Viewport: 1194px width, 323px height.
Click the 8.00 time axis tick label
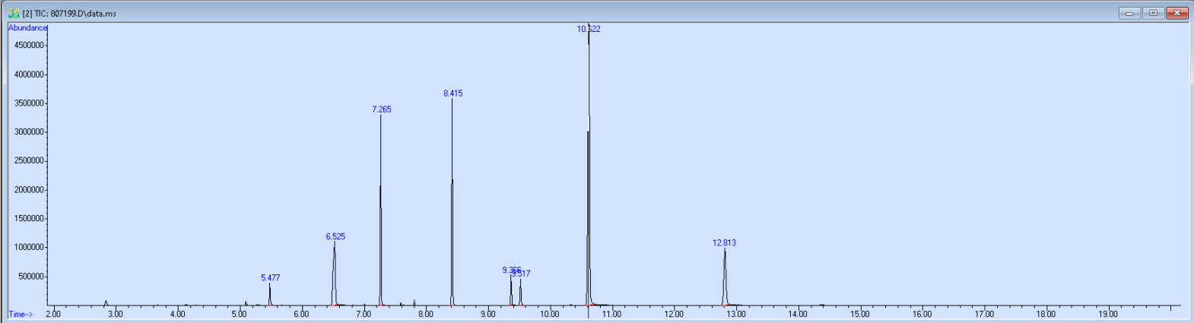[426, 314]
